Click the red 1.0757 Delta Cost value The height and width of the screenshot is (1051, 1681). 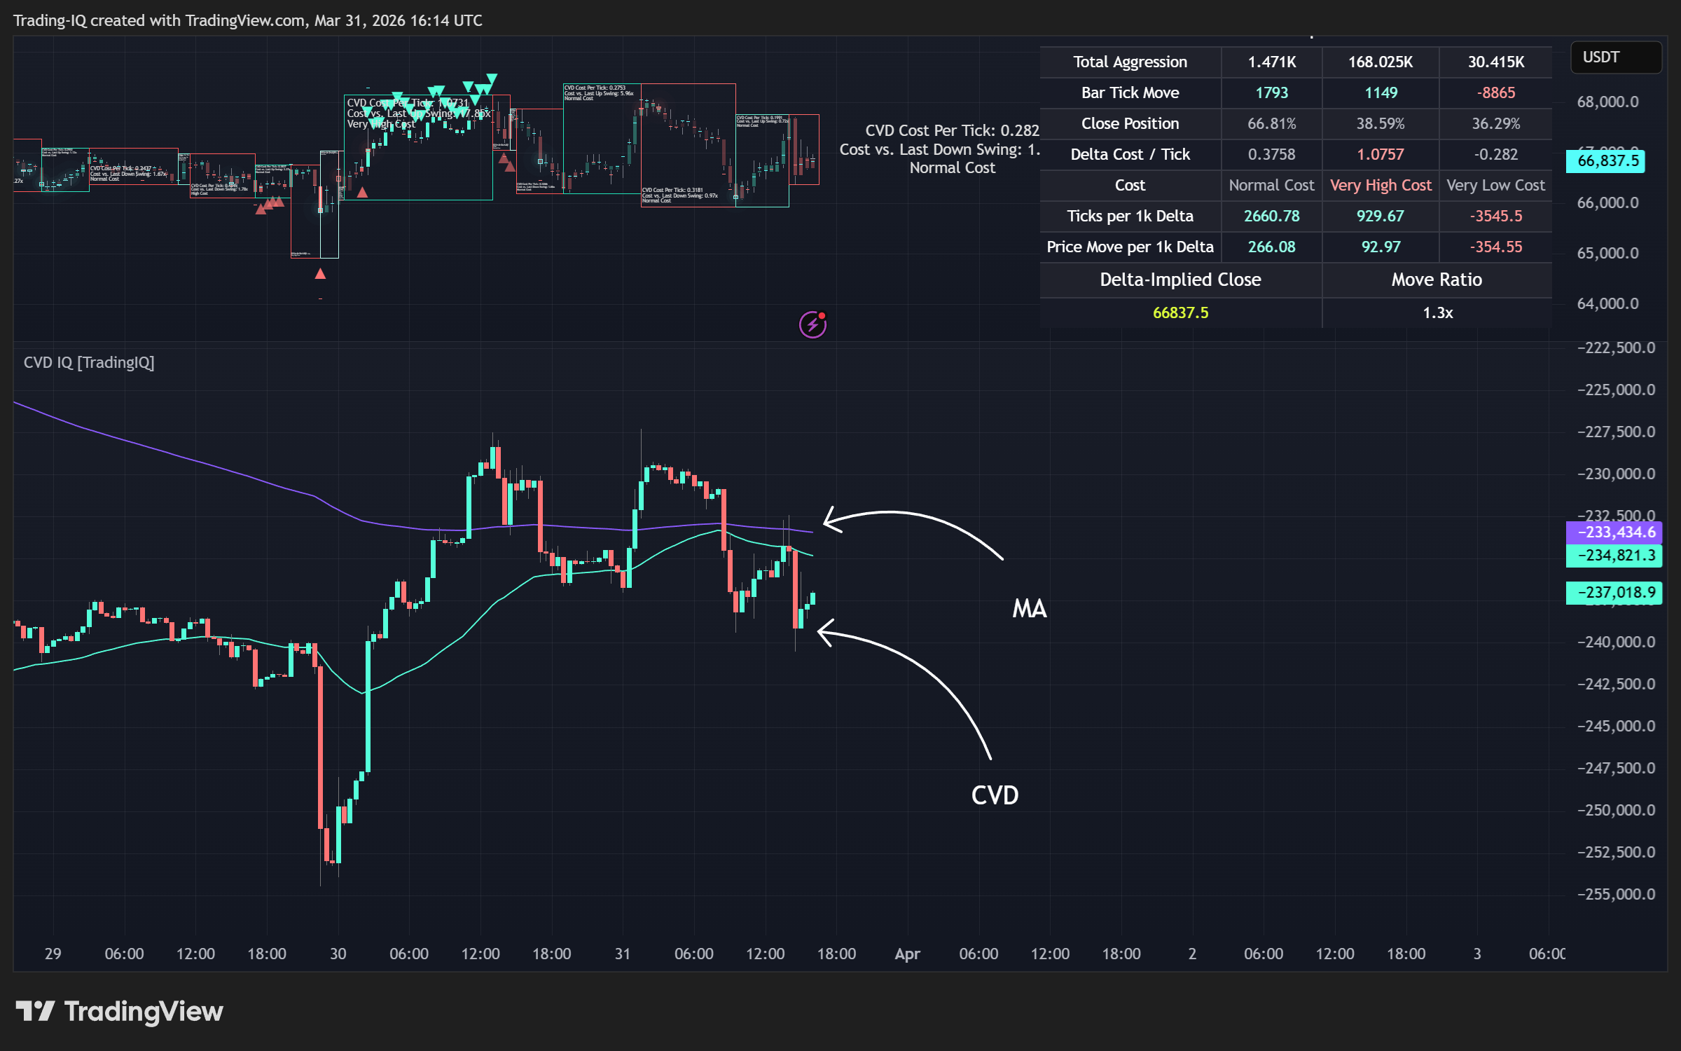[x=1380, y=154]
